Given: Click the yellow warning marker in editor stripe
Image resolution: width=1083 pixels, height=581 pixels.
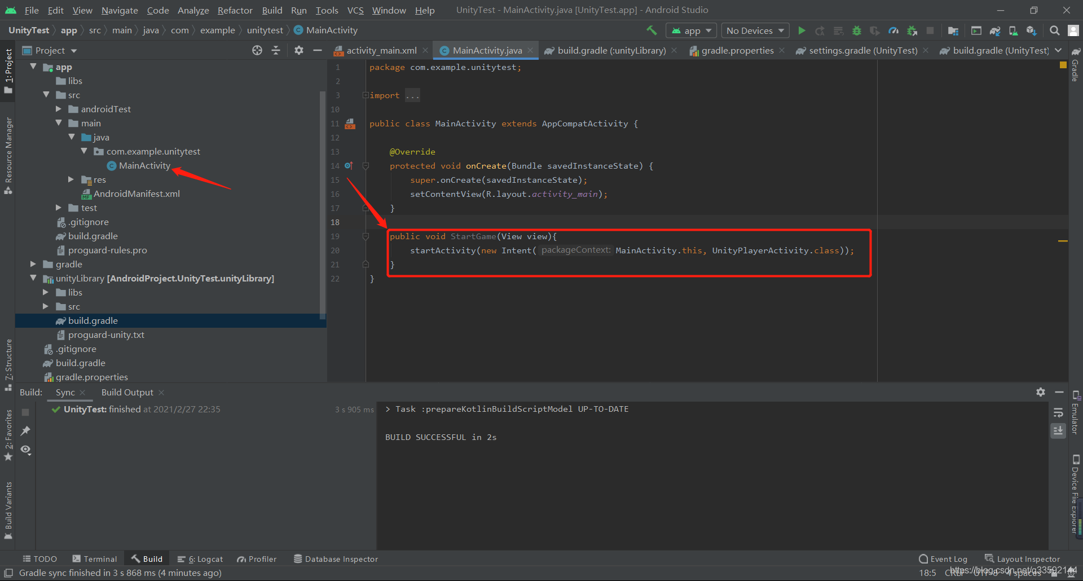Looking at the screenshot, I should pos(1063,241).
